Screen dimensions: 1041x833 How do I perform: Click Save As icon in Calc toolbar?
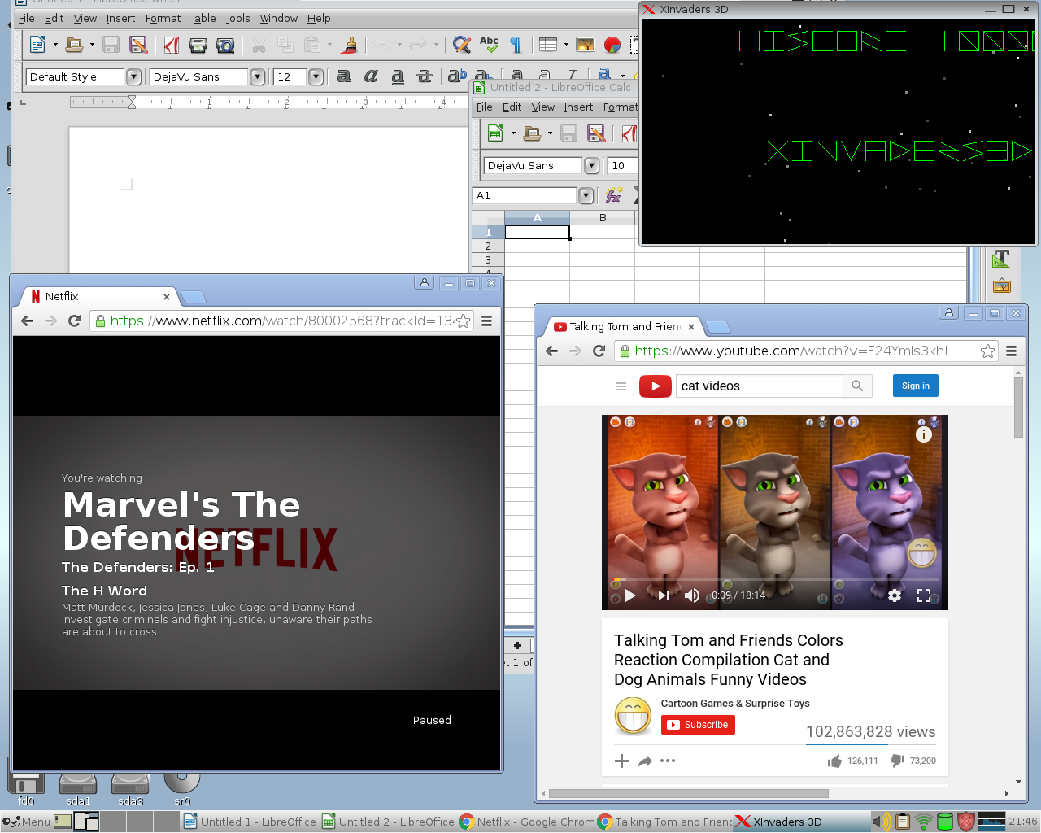click(596, 133)
